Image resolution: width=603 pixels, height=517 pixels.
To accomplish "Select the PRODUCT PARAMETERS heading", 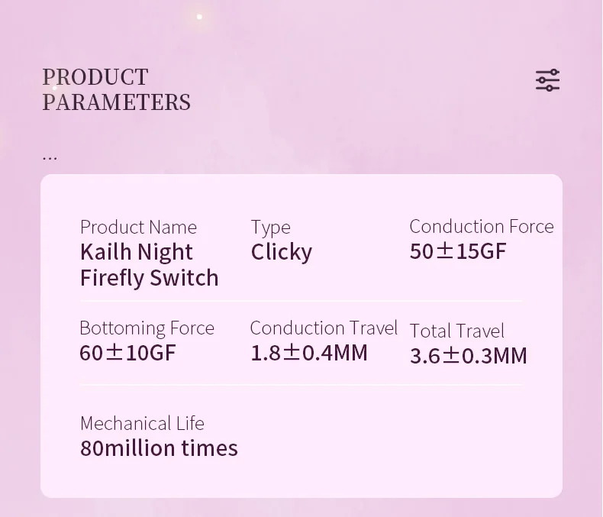I will (x=116, y=89).
